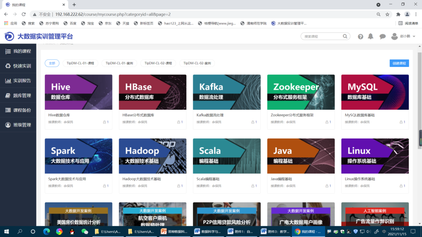The height and width of the screenshot is (237, 422).
Task: Click into the 搜索课程 search field
Action: [322, 36]
